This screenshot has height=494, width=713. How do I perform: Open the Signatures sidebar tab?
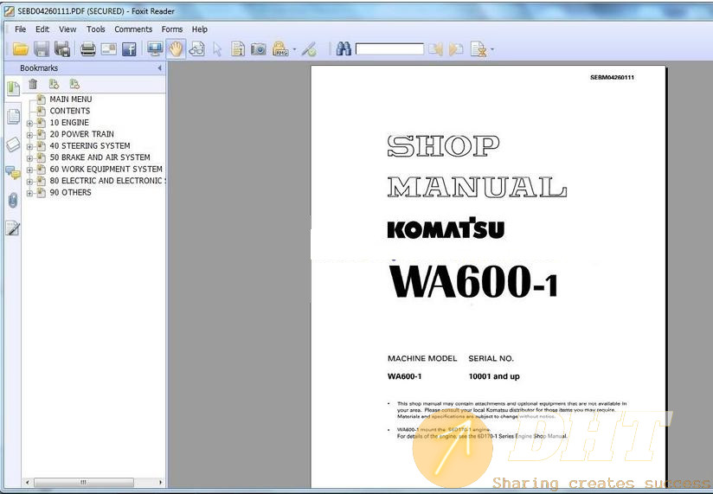(13, 228)
